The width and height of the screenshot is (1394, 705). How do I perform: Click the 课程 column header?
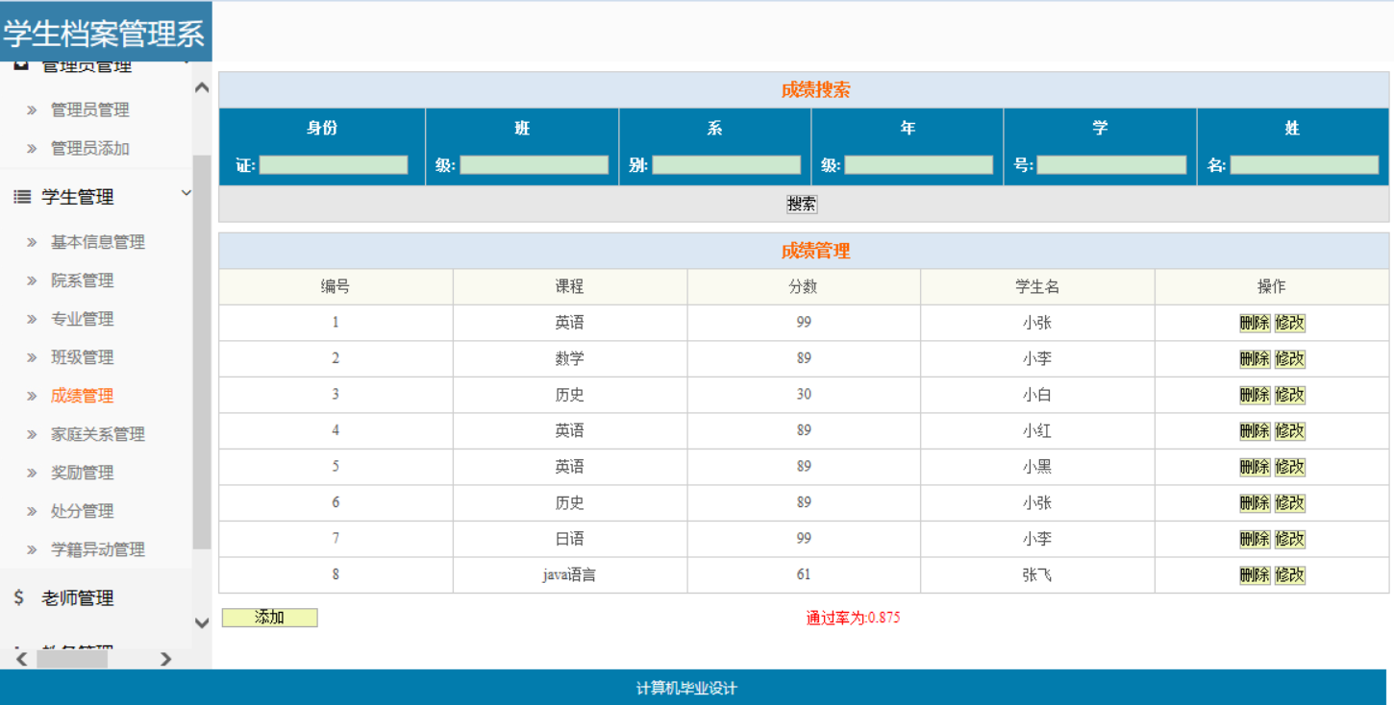tap(569, 287)
